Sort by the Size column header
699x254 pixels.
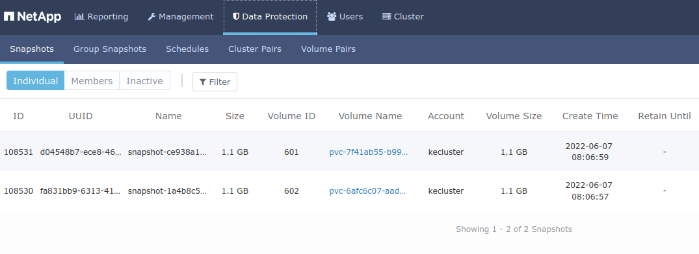click(235, 116)
